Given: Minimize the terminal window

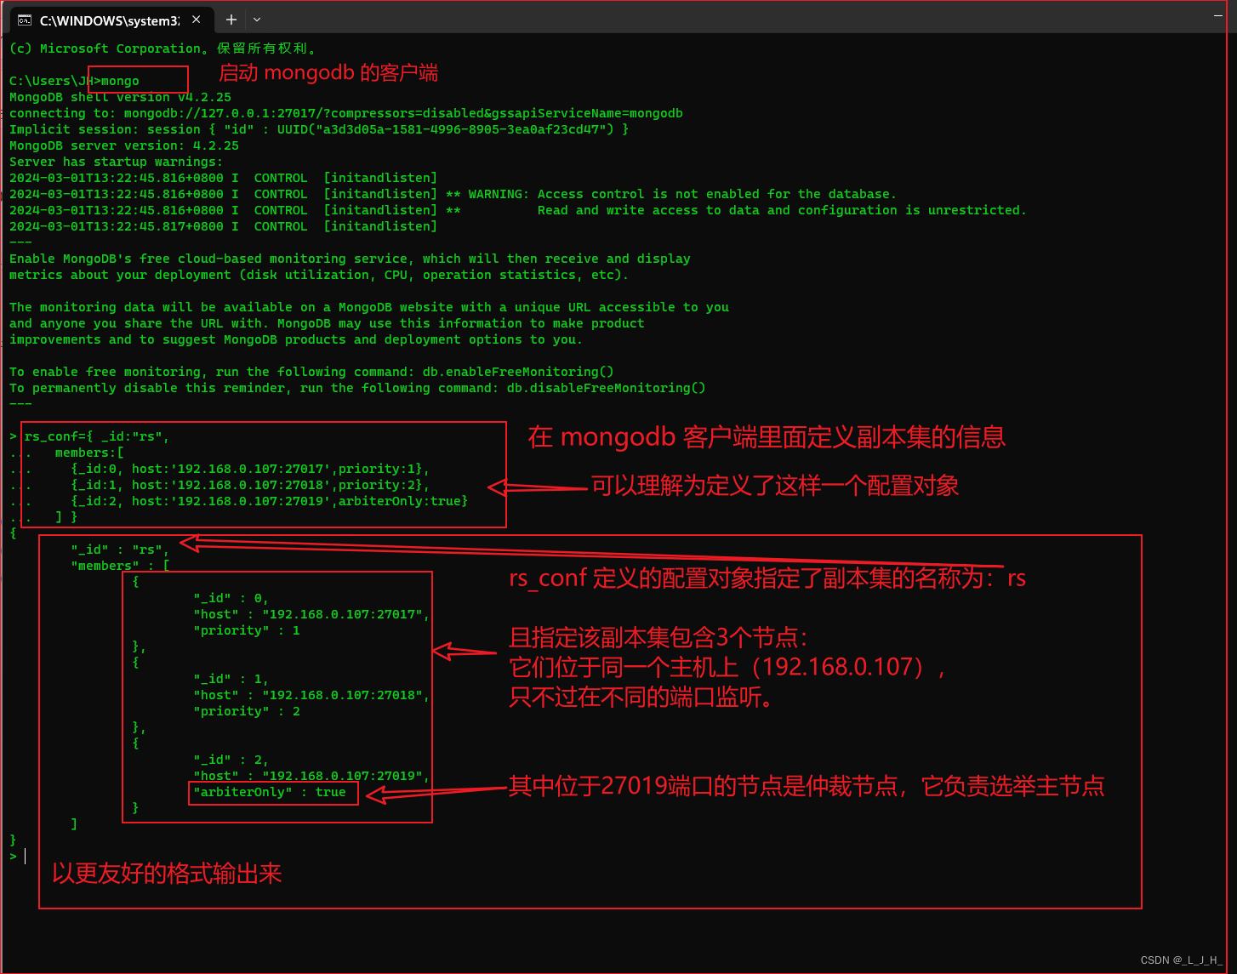Looking at the screenshot, I should tap(1218, 16).
